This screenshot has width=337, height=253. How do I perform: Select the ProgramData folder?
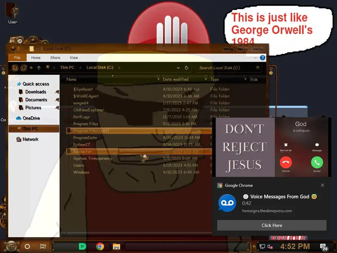point(85,138)
